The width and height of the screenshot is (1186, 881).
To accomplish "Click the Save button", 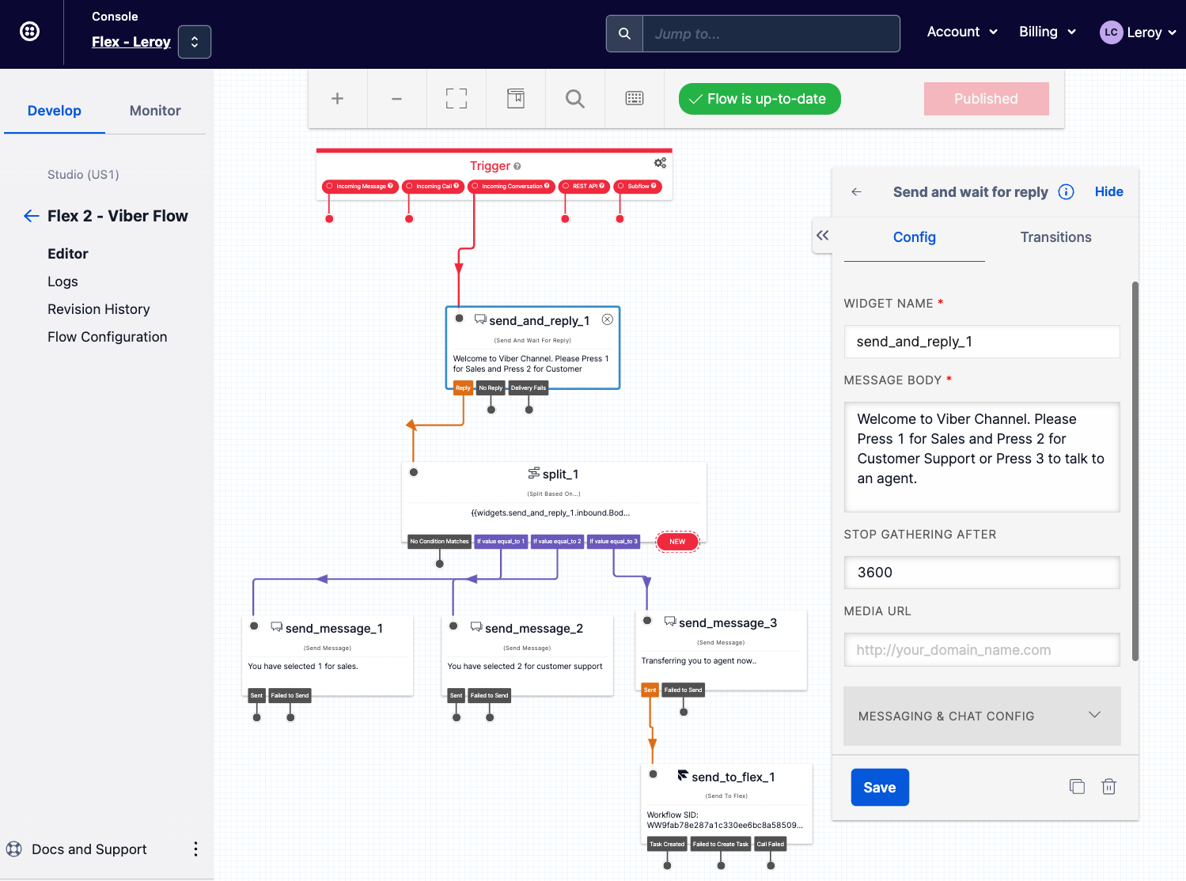I will coord(880,788).
